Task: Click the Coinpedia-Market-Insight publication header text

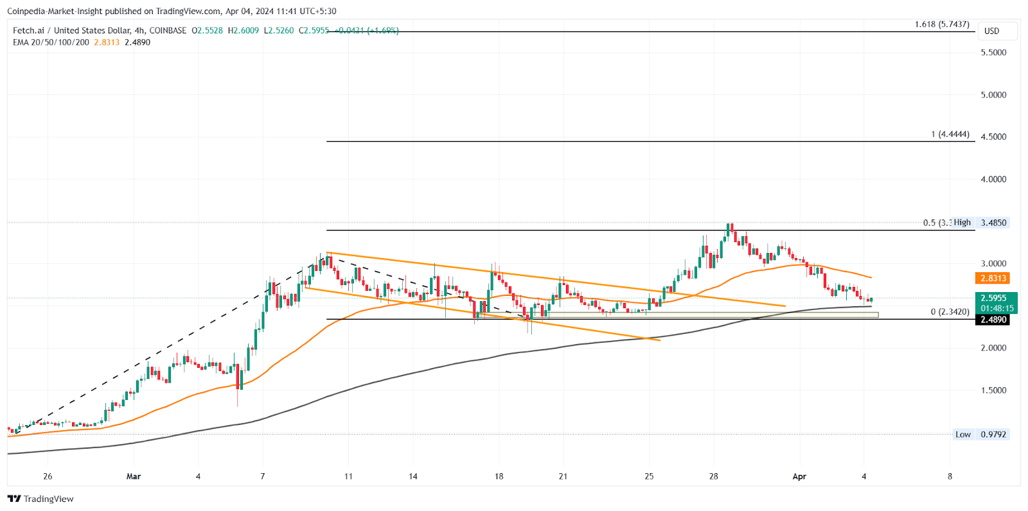Action: [x=172, y=11]
